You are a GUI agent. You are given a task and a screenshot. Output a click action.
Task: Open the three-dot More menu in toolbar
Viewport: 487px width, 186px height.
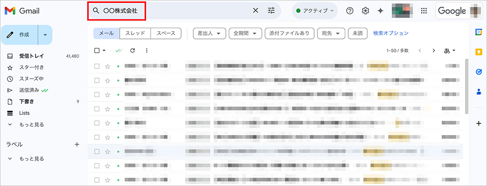(147, 51)
